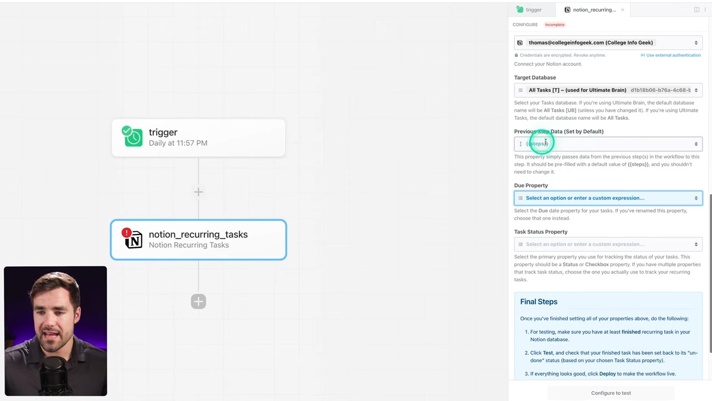The image size is (712, 401).
Task: Click the Notion logo on the notion_recurring_tasks node
Action: point(134,241)
